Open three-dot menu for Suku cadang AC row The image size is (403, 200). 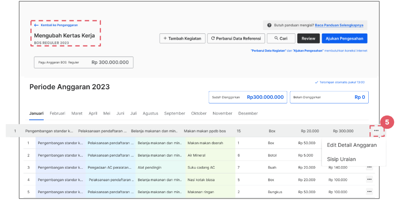pyautogui.click(x=369, y=167)
